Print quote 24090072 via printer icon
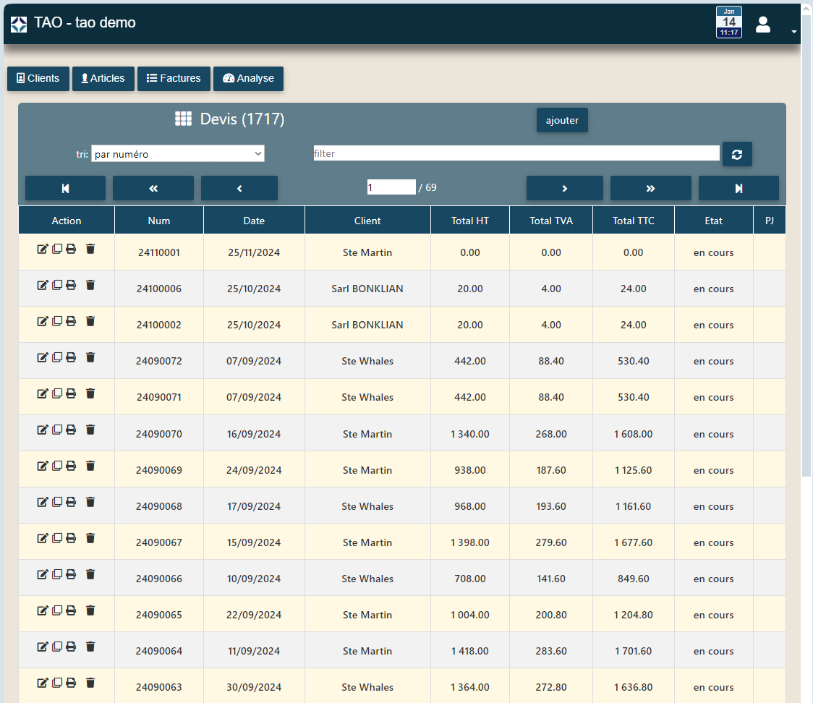The height and width of the screenshot is (703, 813). [x=71, y=357]
